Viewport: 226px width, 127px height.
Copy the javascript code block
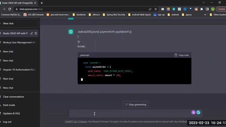click(182, 55)
